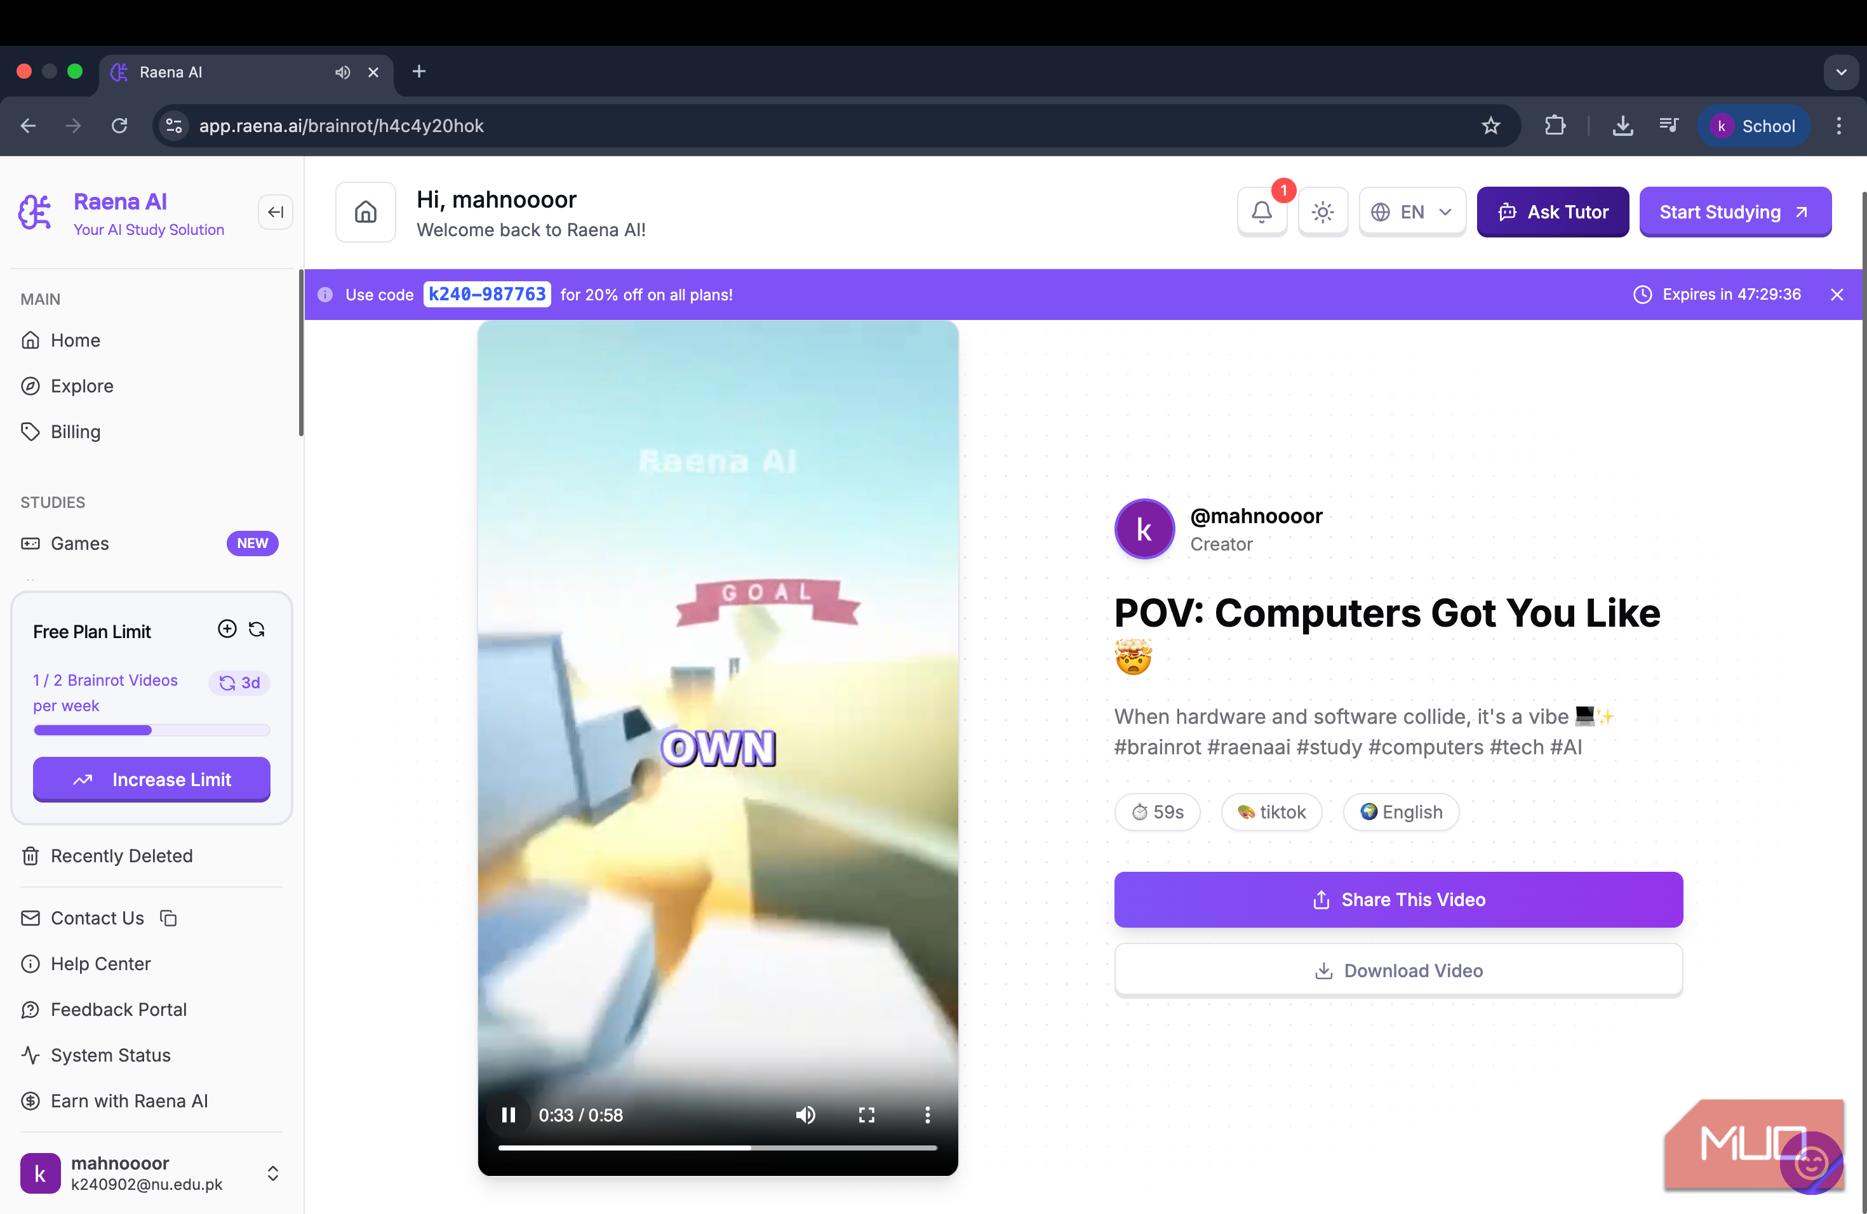This screenshot has height=1214, width=1867.
Task: Click the home icon beside greeting
Action: (366, 211)
